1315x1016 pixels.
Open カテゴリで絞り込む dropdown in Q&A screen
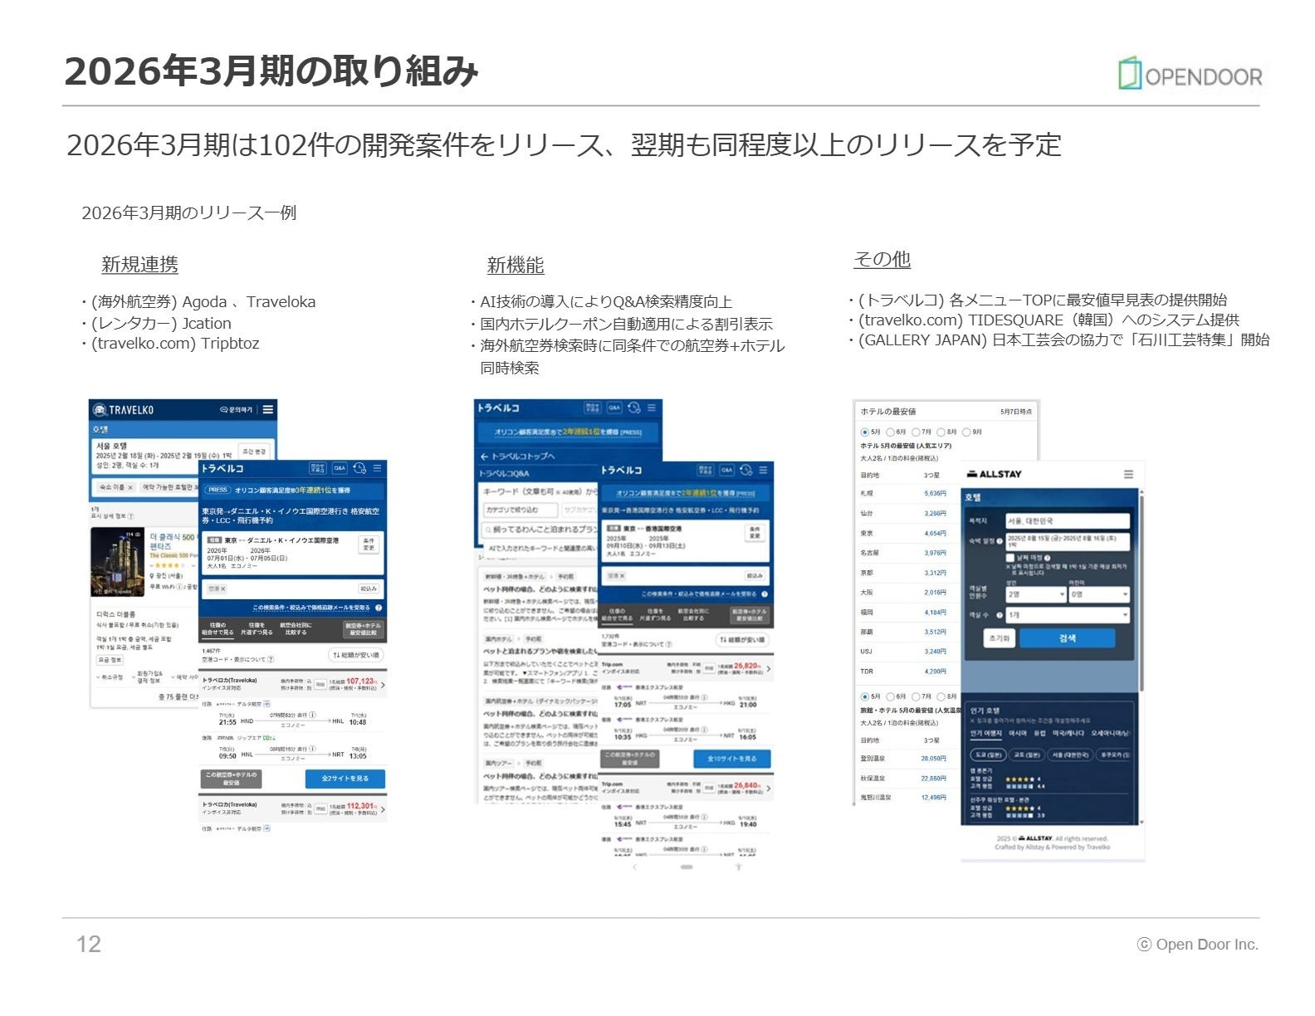point(521,510)
